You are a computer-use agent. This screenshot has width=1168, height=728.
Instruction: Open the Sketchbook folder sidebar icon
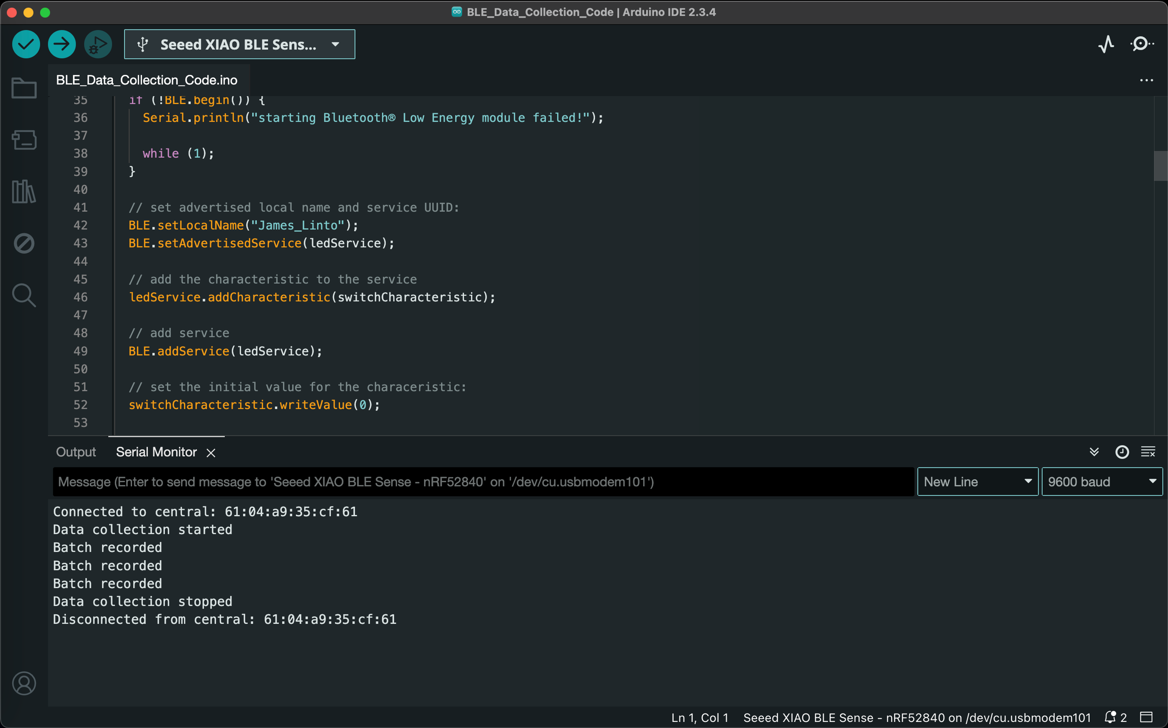(24, 89)
